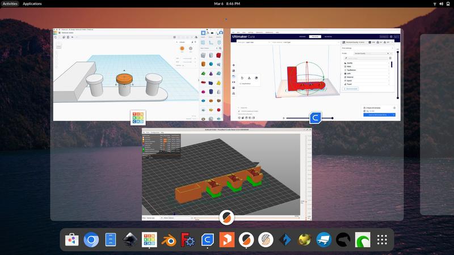The width and height of the screenshot is (454, 255).
Task: Click the PrusaSlicer round icon in the dock
Action: (x=246, y=240)
